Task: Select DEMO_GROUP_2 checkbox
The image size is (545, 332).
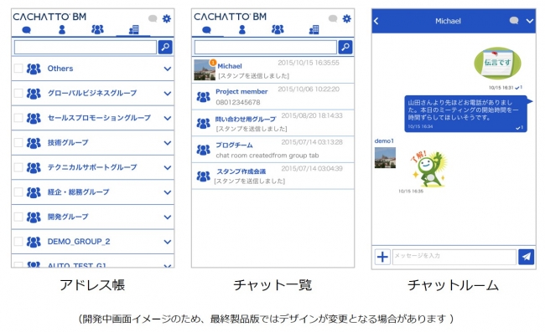Action: tap(18, 241)
